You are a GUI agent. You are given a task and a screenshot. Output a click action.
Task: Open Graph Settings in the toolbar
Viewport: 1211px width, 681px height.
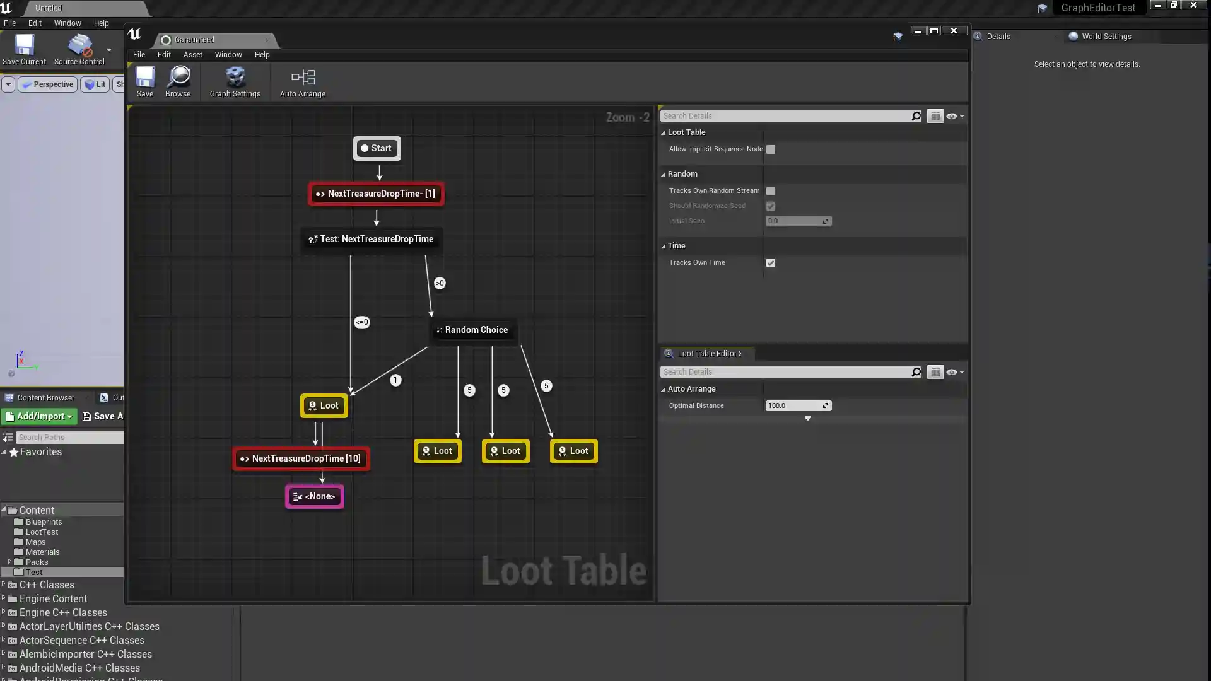235,78
